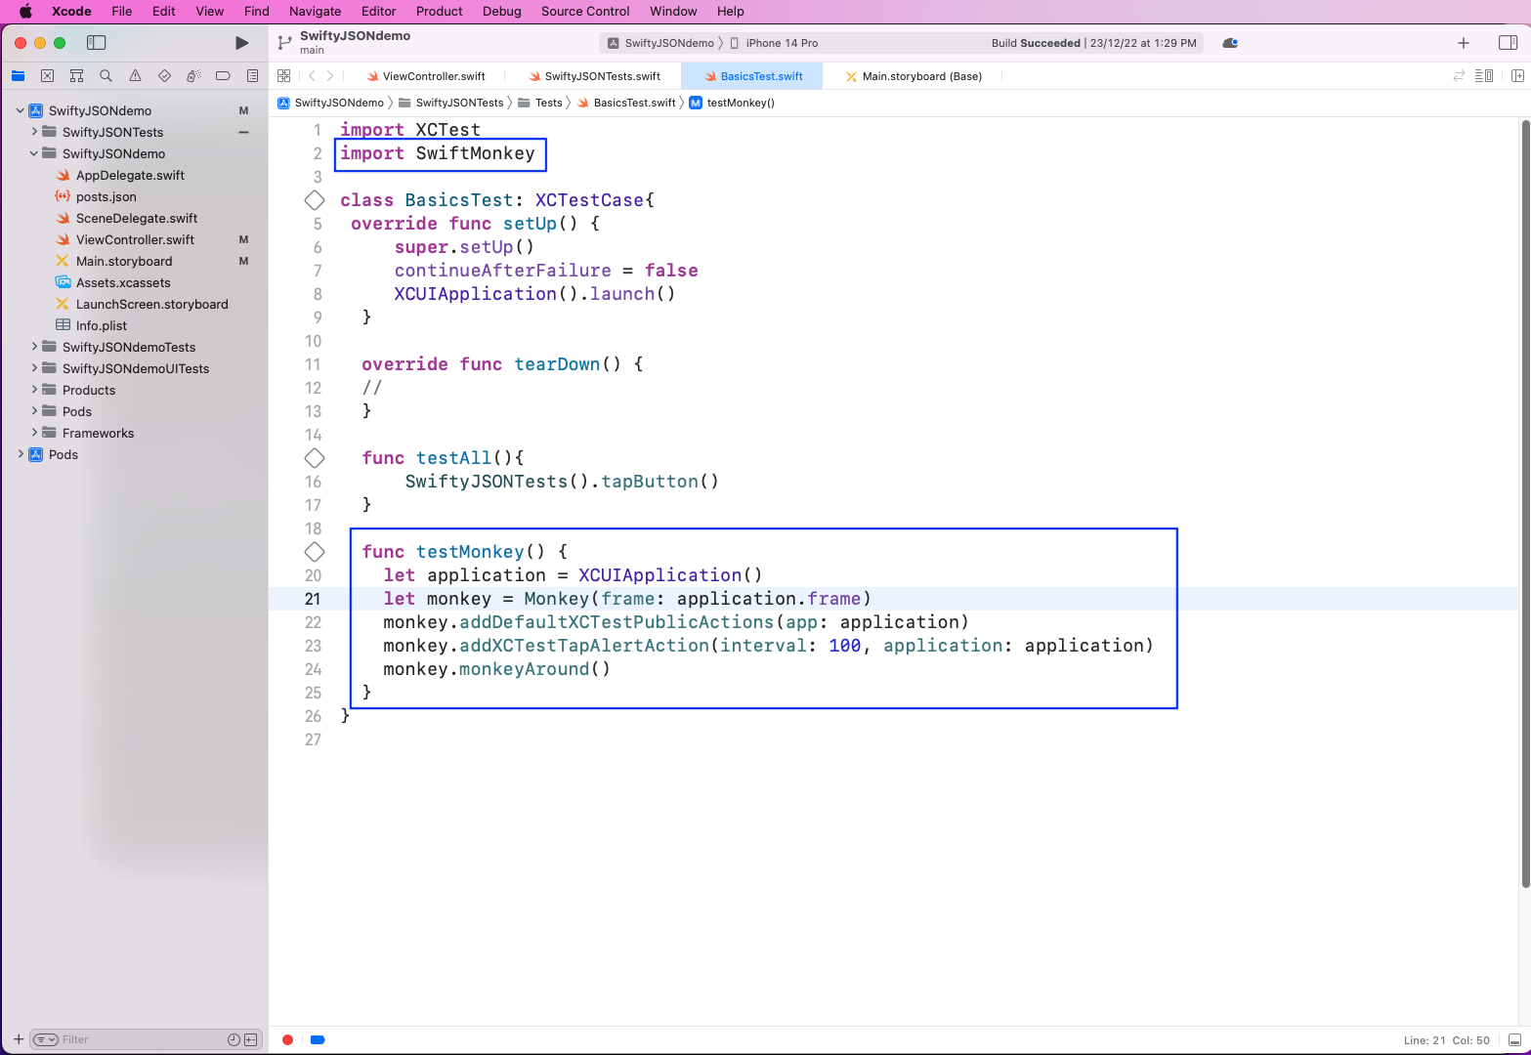Go back with the editor back arrow

tap(312, 76)
